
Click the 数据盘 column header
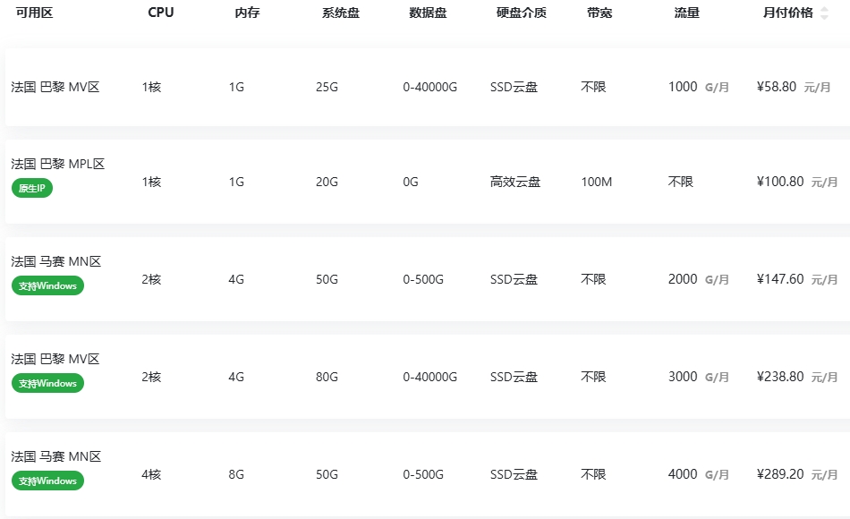tap(428, 13)
